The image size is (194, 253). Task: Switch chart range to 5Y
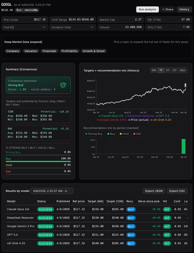coord(175,70)
